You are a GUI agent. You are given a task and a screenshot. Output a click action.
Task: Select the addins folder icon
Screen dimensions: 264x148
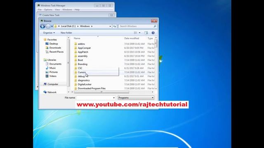tap(75, 44)
